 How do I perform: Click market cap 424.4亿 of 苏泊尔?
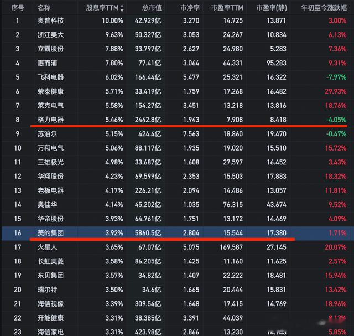click(x=150, y=134)
